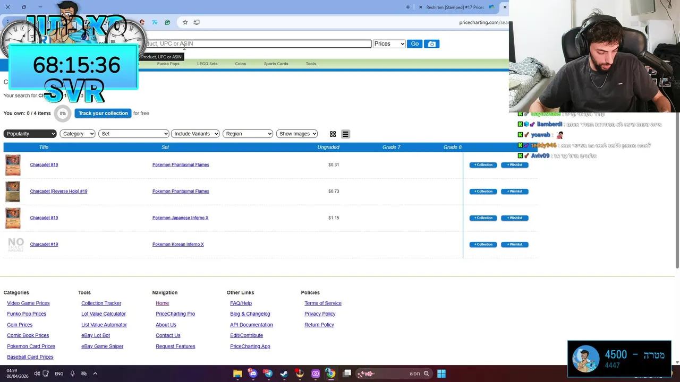The height and width of the screenshot is (382, 680).
Task: Open Task View on the taskbar
Action: [347, 374]
